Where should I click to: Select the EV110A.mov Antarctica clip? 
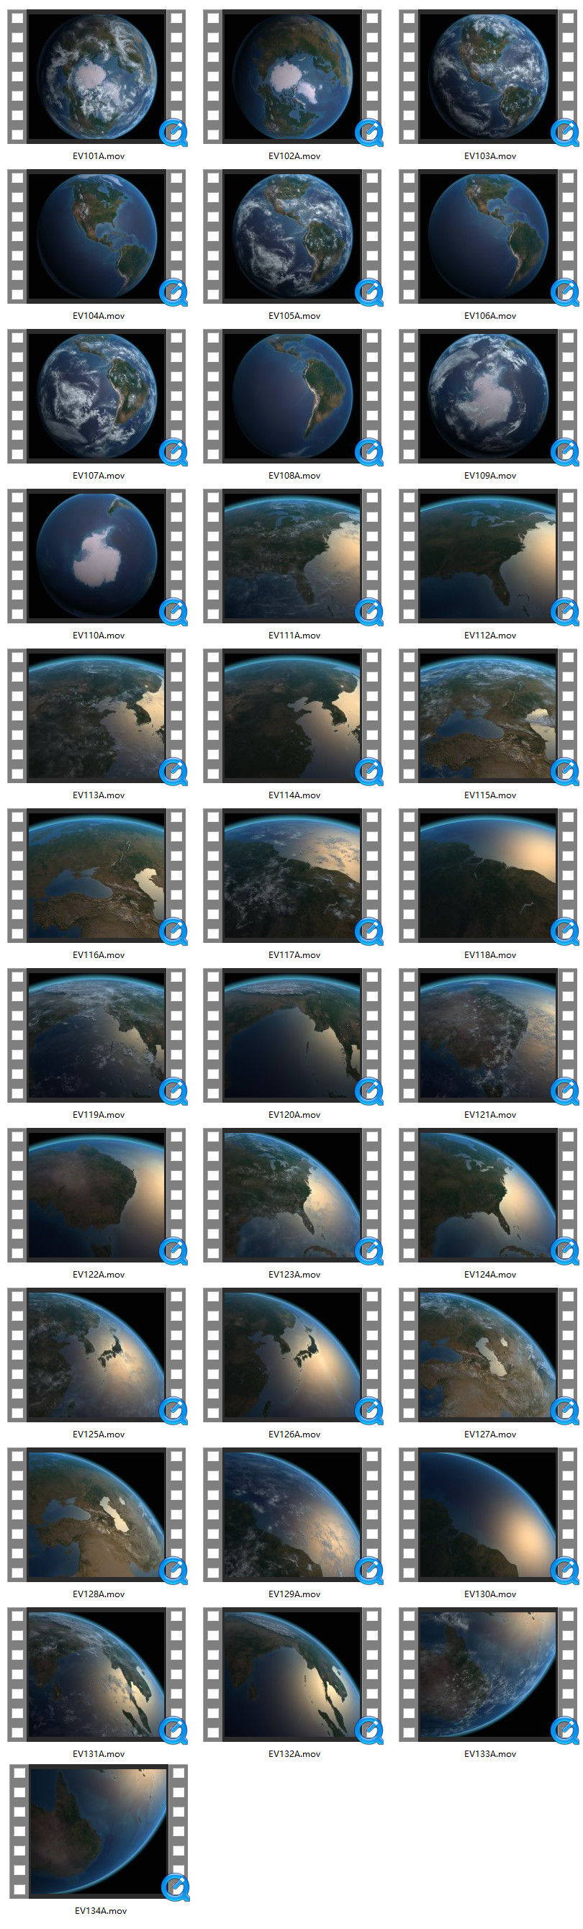[96, 556]
